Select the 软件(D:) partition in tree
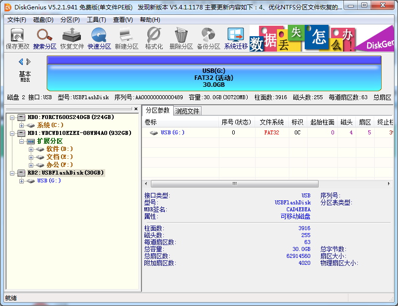 (60, 149)
